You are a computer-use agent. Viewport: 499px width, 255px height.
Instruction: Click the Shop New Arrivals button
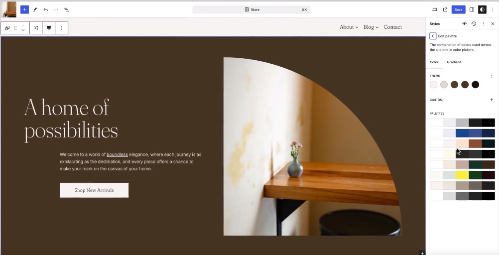94,190
